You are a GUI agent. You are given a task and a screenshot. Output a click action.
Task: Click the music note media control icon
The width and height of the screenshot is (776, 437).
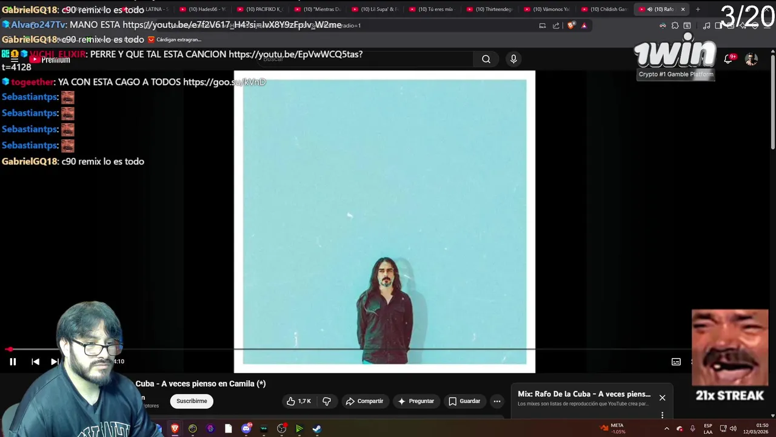point(706,25)
